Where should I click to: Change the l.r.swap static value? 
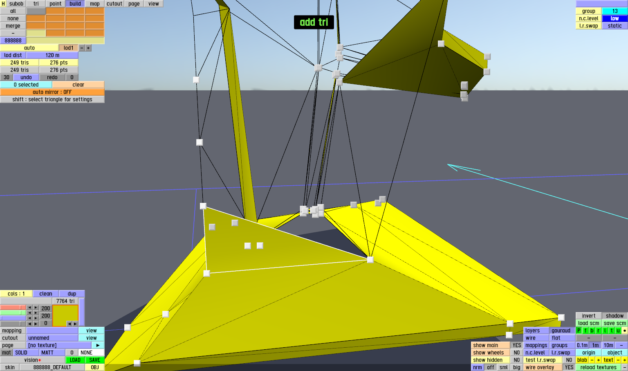(x=615, y=26)
